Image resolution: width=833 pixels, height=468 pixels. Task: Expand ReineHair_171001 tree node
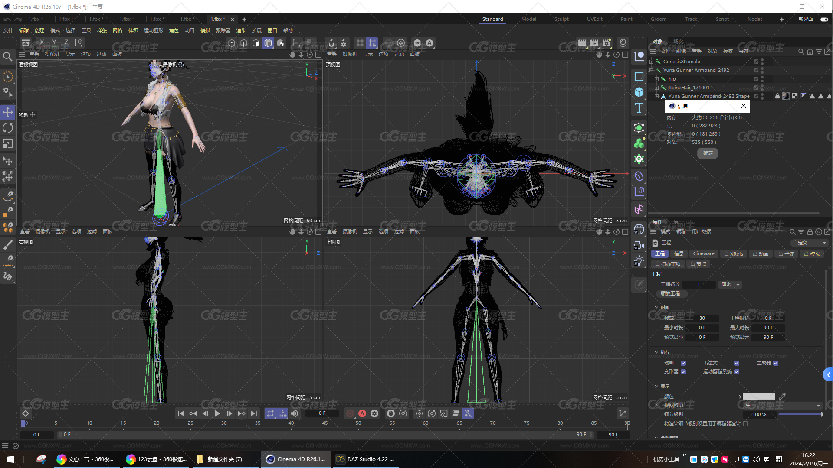tap(657, 88)
